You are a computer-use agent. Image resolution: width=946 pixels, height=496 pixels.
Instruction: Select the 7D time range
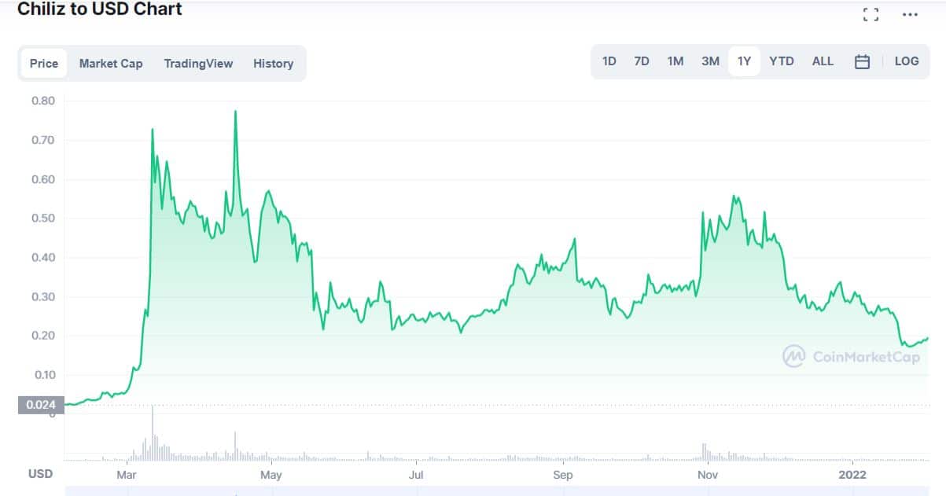642,61
